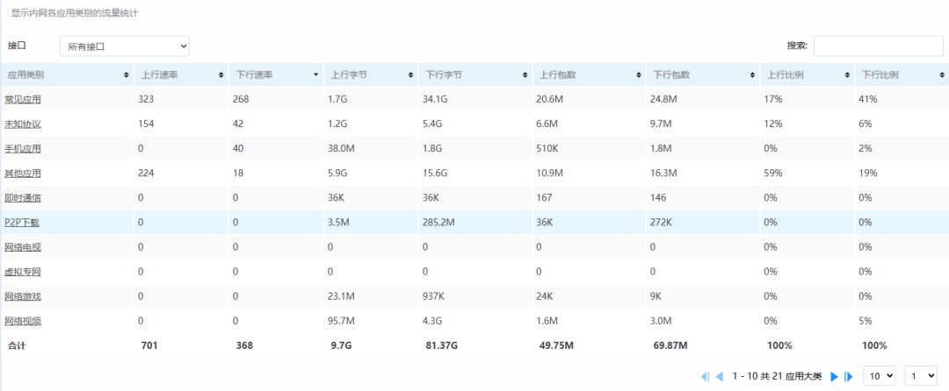Open the 未知协议 category link
The width and height of the screenshot is (949, 391).
click(23, 124)
